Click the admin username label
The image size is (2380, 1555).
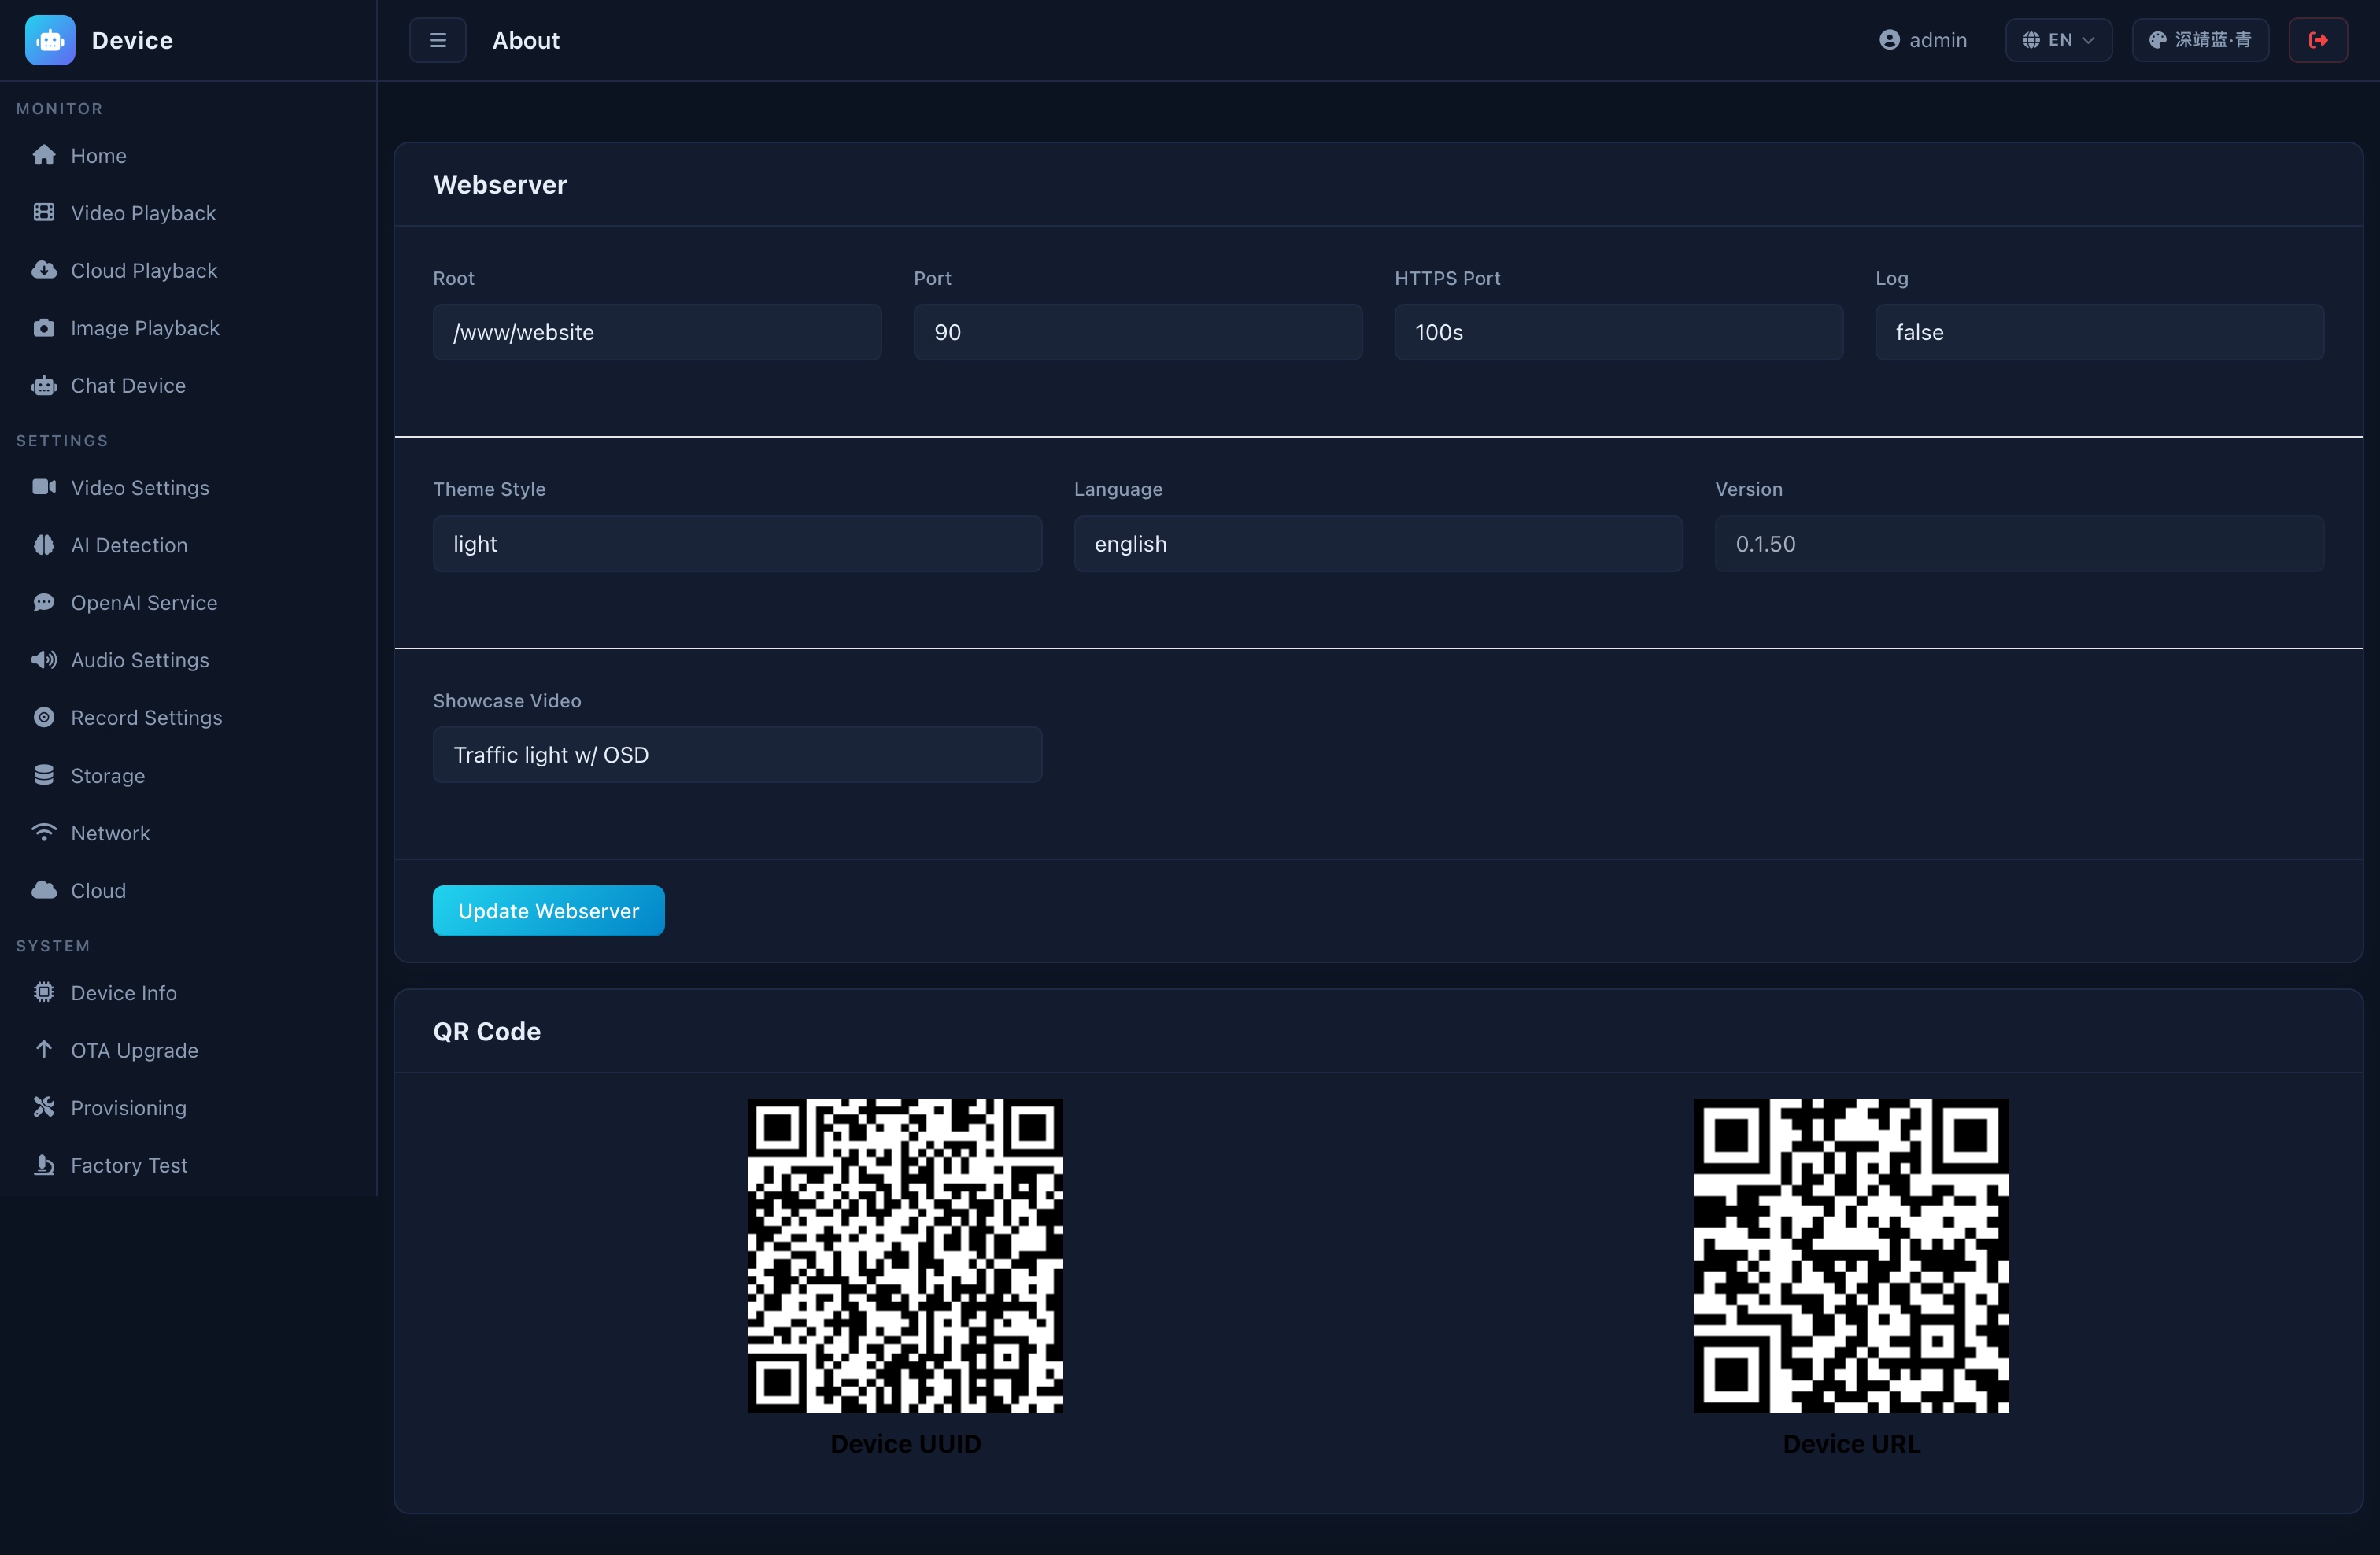pos(1937,40)
